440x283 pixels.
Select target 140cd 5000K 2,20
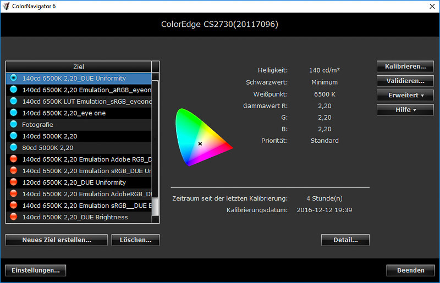79,136
